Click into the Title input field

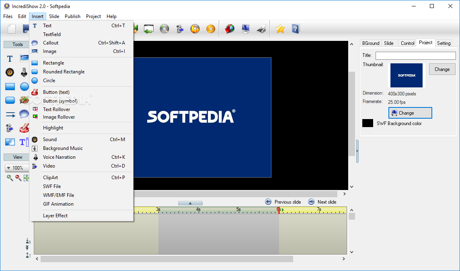416,56
